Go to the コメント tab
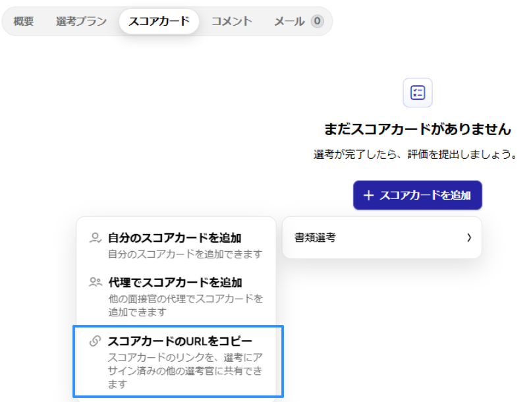The height and width of the screenshot is (402, 529). (x=231, y=22)
